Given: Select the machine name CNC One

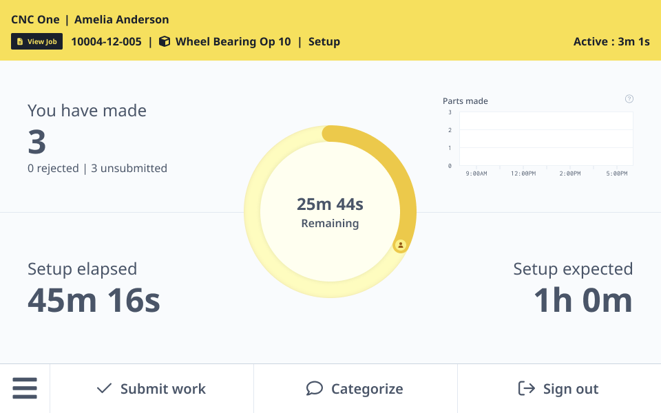Looking at the screenshot, I should 35,19.
